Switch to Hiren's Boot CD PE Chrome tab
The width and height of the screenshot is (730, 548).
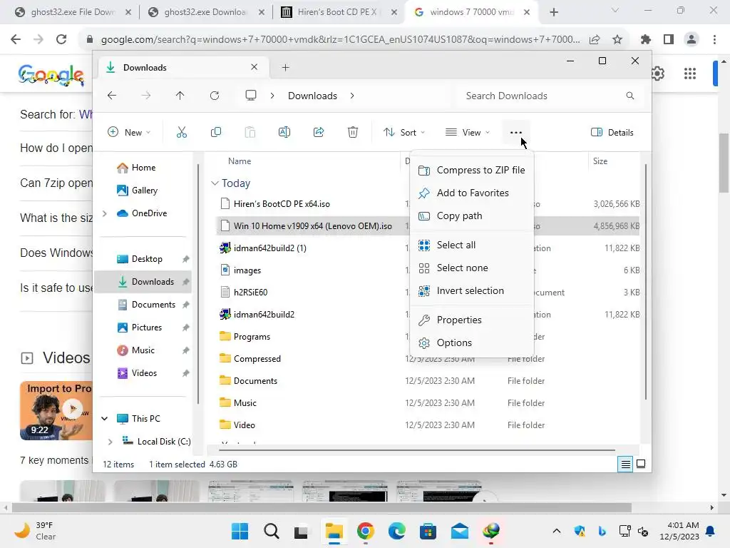(x=337, y=12)
